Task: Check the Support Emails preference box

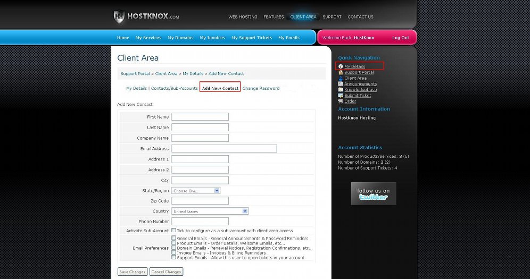Action: pos(174,258)
